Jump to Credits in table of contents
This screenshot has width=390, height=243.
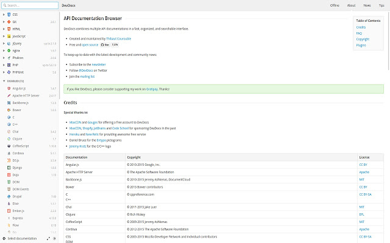click(x=361, y=27)
